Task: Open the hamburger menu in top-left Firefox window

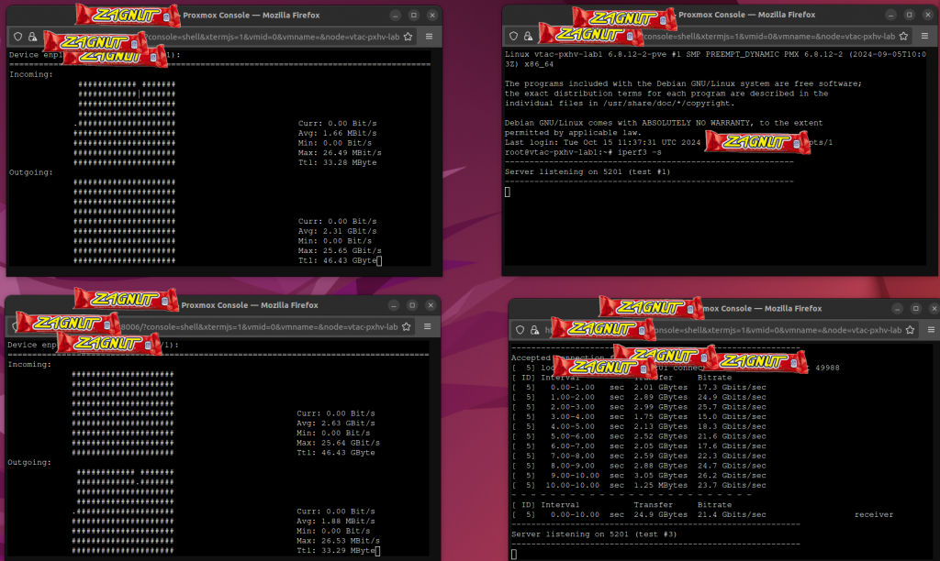Action: click(x=430, y=37)
